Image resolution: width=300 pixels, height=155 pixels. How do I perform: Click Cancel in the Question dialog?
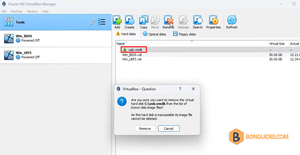pyautogui.click(x=169, y=129)
